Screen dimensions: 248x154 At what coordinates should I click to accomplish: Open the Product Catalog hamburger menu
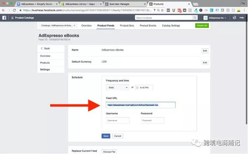coord(12,18)
